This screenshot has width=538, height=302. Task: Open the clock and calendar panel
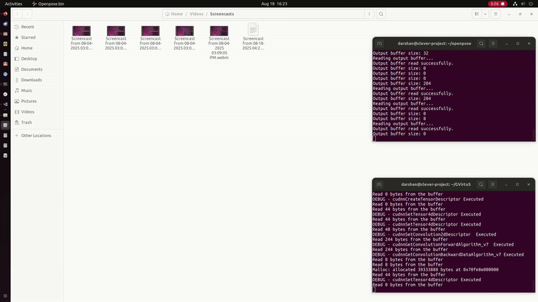point(268,3)
